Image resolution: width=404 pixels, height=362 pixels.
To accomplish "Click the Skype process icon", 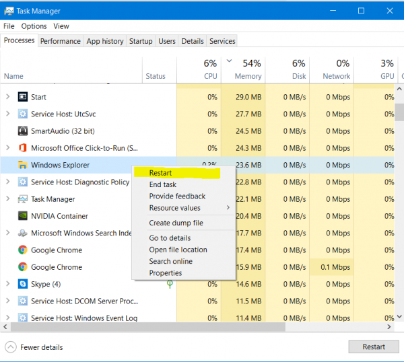I will [x=22, y=284].
